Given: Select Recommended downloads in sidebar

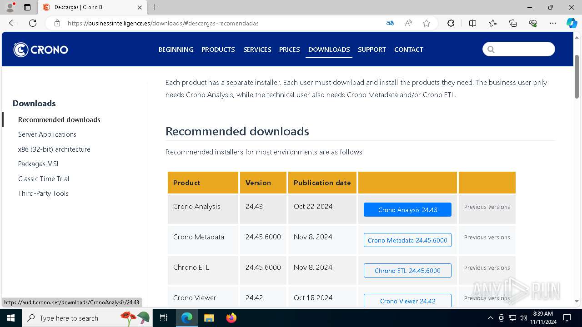Looking at the screenshot, I should point(59,120).
